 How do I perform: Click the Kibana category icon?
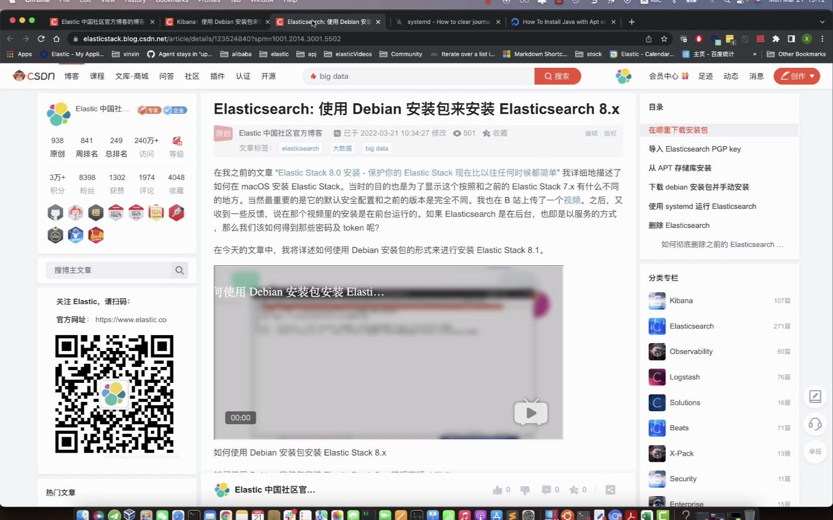[x=657, y=301]
